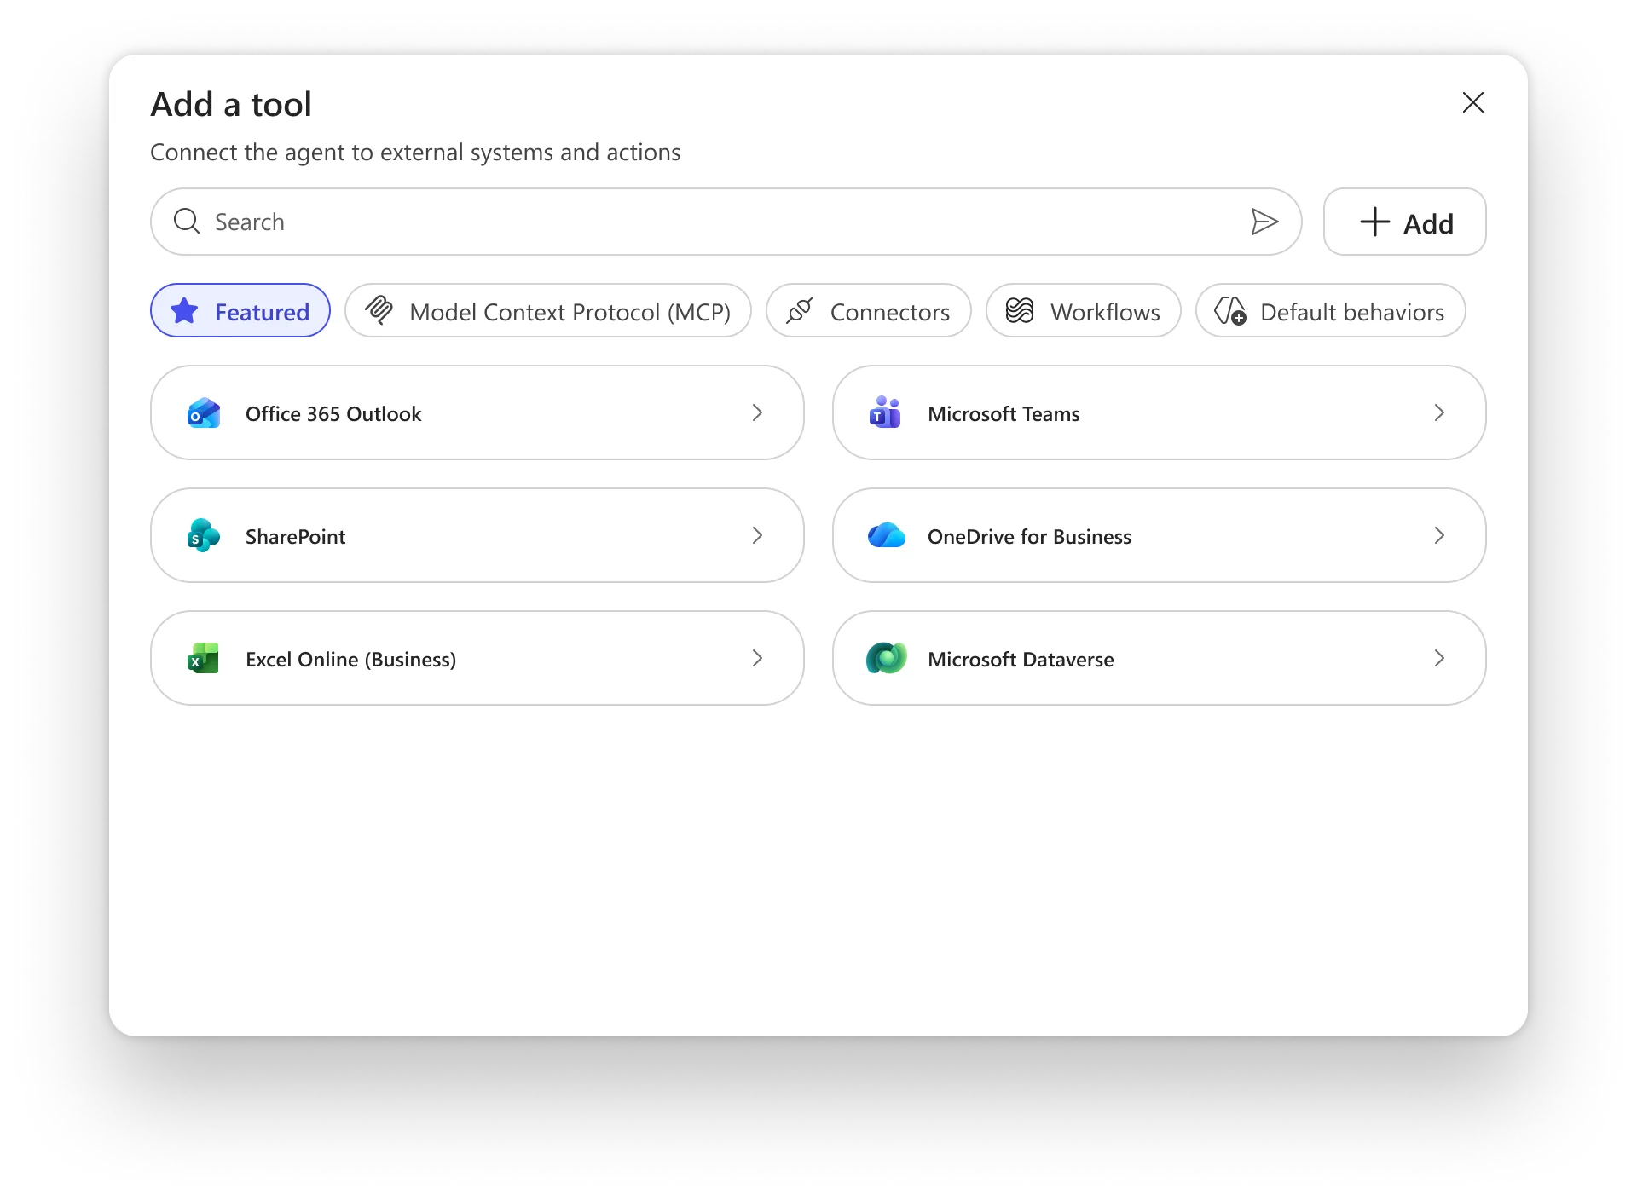Screen dimensions: 1637x1200
Task: Select the Featured filter tab
Action: click(240, 310)
